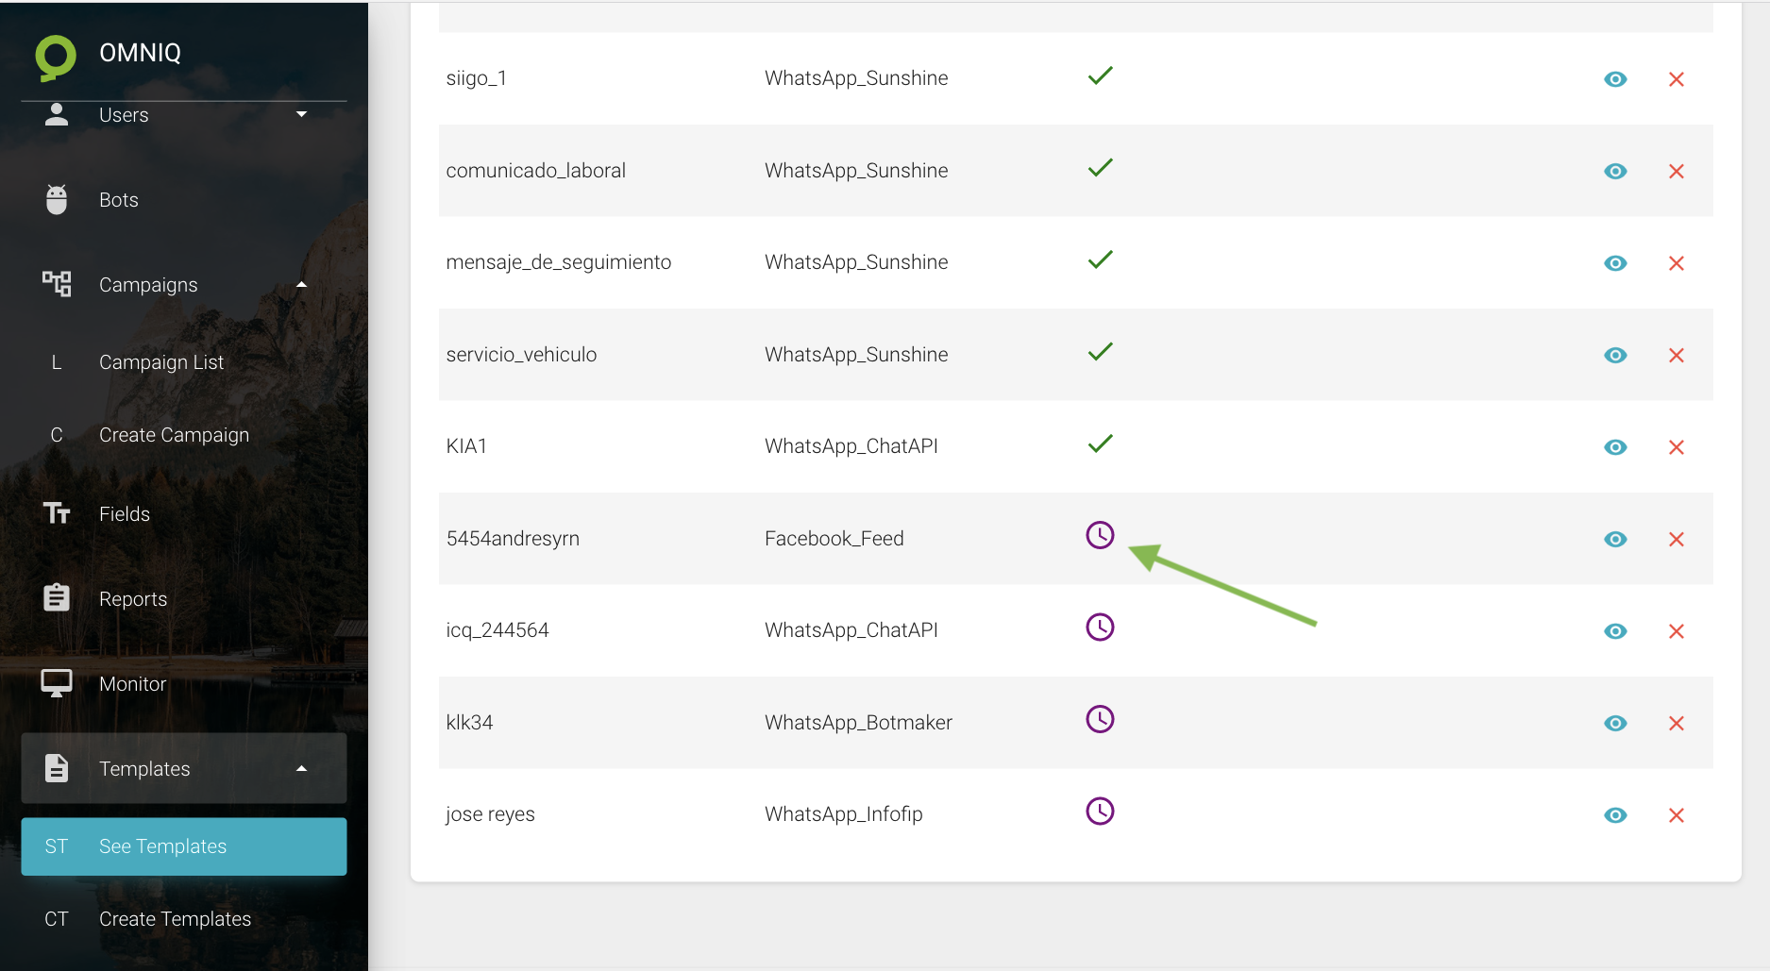Viewport: 1770px width, 971px height.
Task: Click green checkmark on servicio_vehiculo row
Action: click(1100, 352)
